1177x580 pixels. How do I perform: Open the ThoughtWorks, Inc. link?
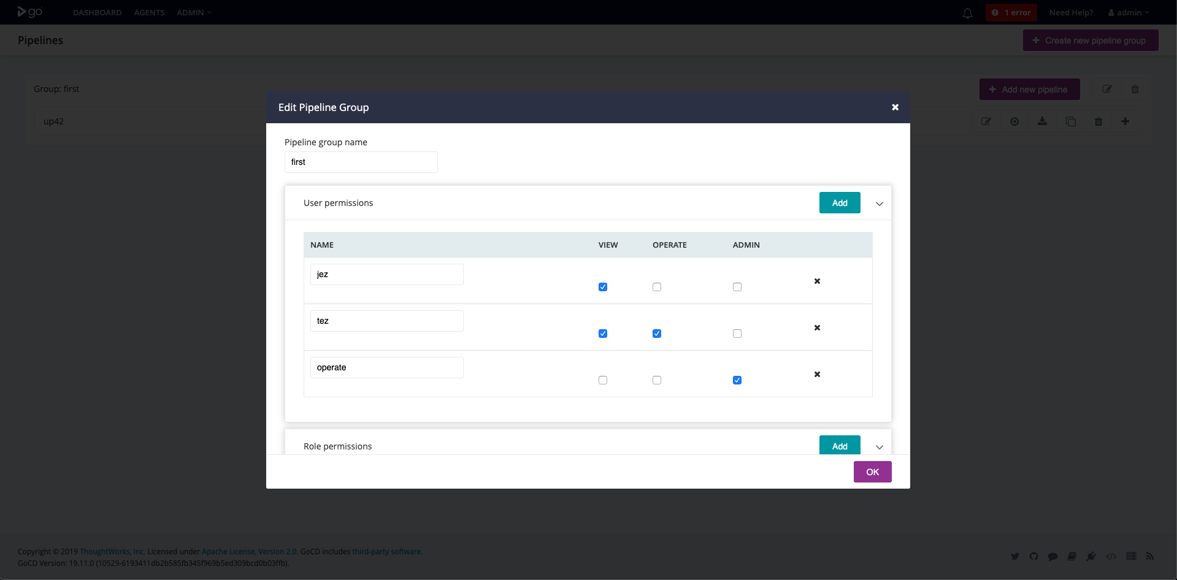(112, 552)
